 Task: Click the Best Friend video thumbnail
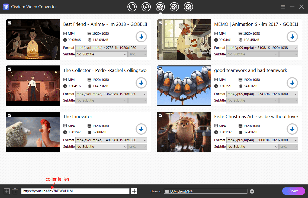pyautogui.click(x=33, y=40)
